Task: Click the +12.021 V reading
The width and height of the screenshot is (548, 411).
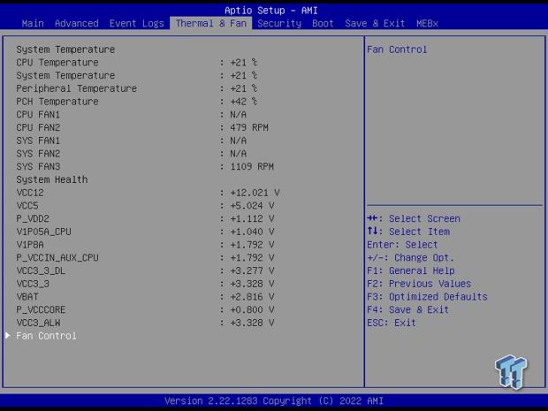Action: click(x=255, y=193)
